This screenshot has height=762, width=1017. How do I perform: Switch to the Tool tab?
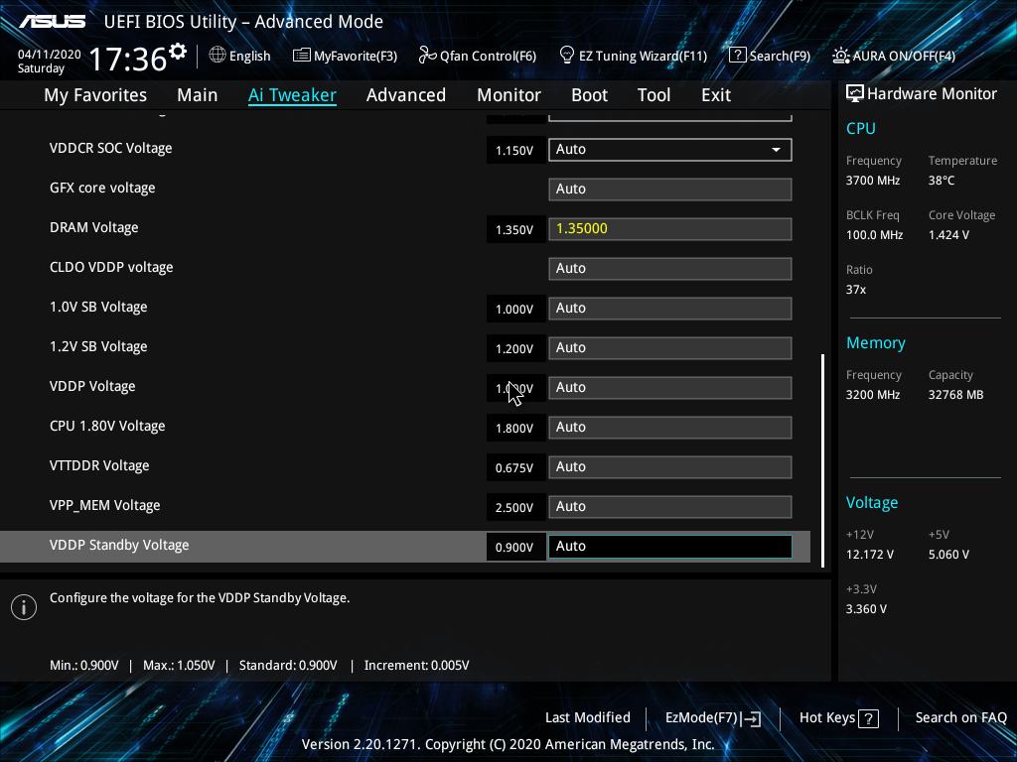point(654,95)
